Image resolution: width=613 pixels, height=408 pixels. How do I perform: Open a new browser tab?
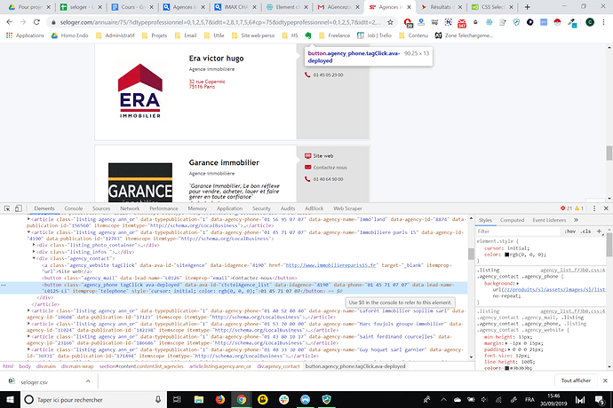527,7
